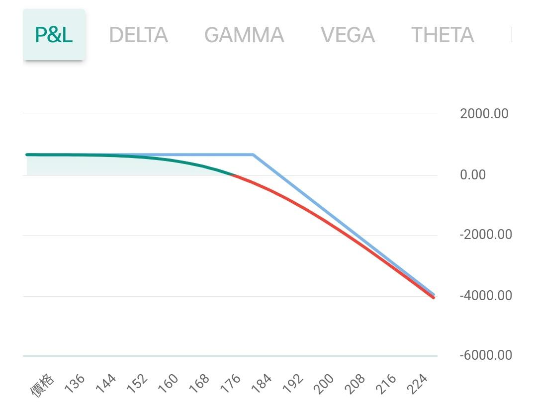Click the dark green profit curve
The height and width of the screenshot is (408, 535).
coord(149,158)
